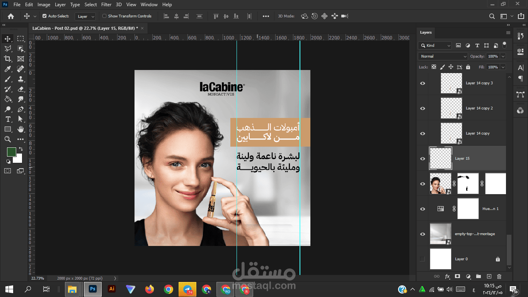This screenshot has height=297, width=528.
Task: Select the Crop tool
Action: coord(8,59)
